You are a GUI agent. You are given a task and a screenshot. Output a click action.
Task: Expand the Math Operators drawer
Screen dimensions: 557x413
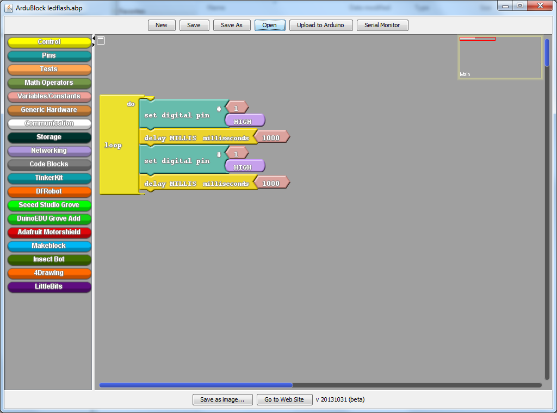click(x=49, y=83)
